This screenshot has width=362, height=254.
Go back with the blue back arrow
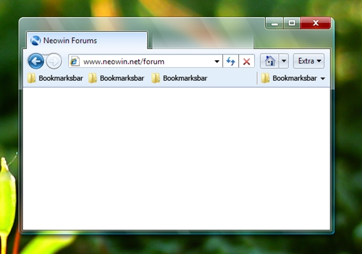click(x=36, y=61)
